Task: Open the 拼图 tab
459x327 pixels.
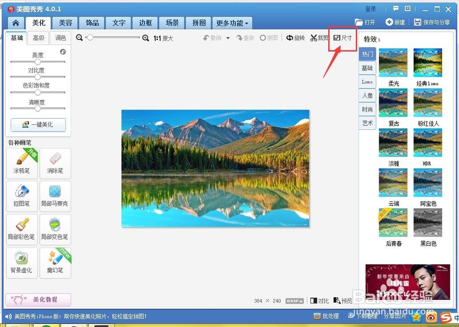Action: (199, 23)
